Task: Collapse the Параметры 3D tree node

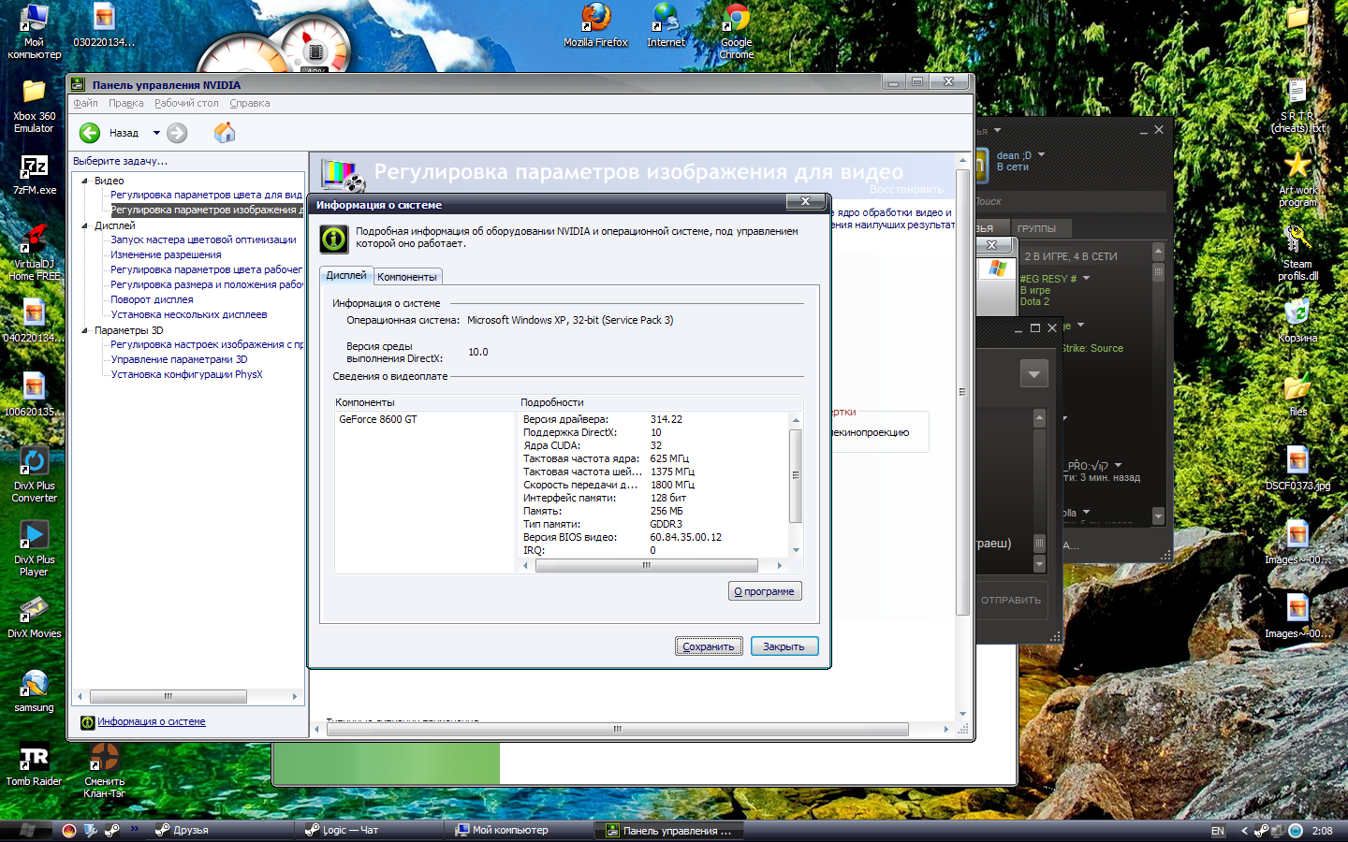Action: click(x=85, y=330)
